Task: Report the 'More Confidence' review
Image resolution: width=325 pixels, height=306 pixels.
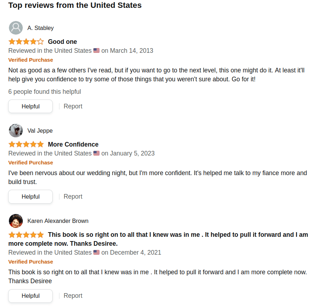Action: pyautogui.click(x=73, y=196)
